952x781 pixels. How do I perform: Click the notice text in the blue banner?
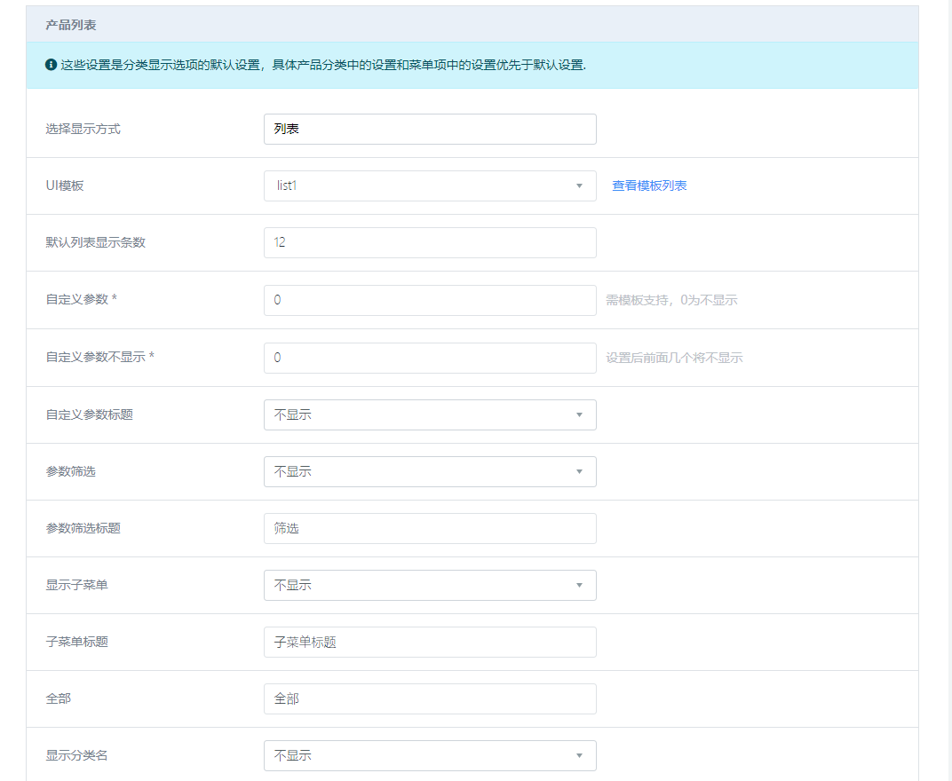[x=323, y=66]
